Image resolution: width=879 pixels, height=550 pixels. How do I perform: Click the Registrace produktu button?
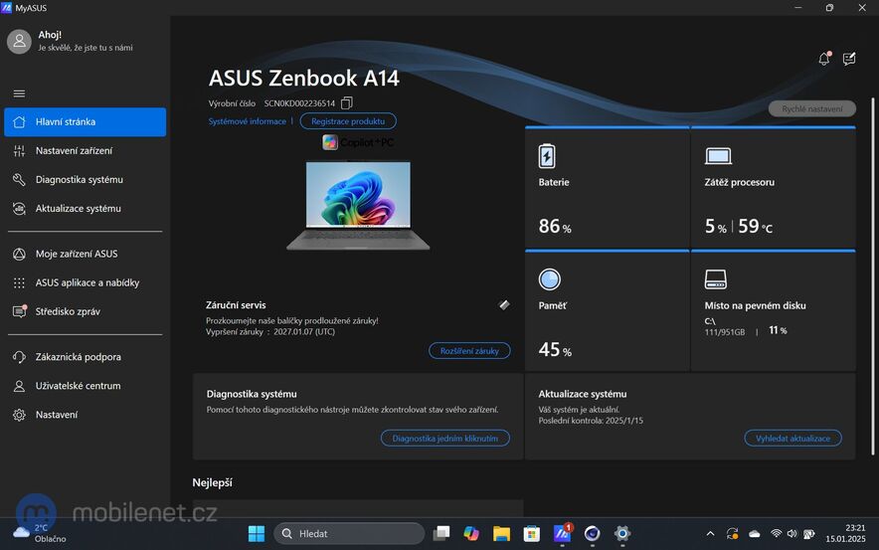(348, 121)
